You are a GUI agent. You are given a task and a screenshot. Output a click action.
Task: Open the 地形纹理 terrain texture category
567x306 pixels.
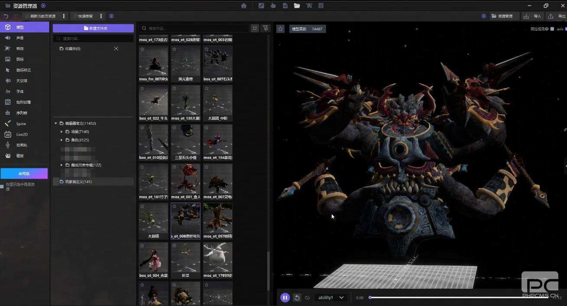coord(25,102)
